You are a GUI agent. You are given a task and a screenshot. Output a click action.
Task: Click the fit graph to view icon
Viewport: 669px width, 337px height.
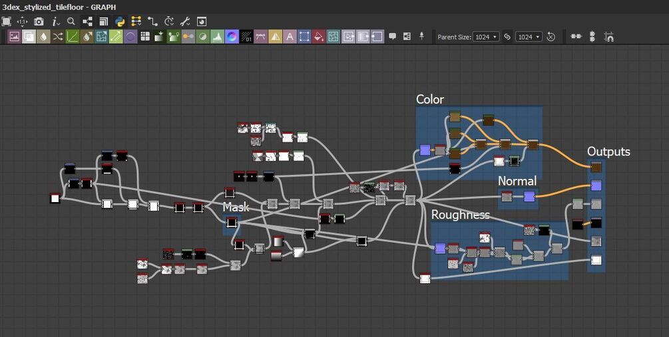(x=6, y=21)
